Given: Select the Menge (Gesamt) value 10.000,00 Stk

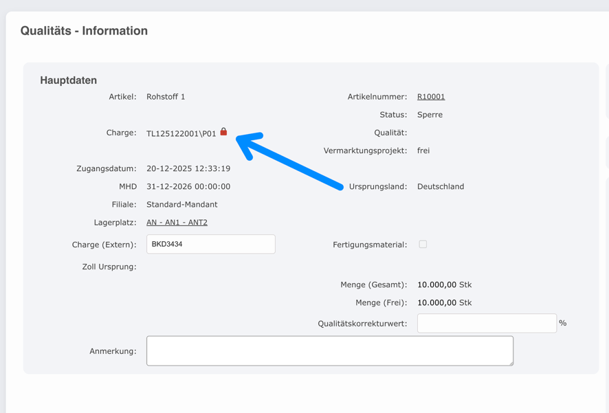Looking at the screenshot, I should (445, 284).
